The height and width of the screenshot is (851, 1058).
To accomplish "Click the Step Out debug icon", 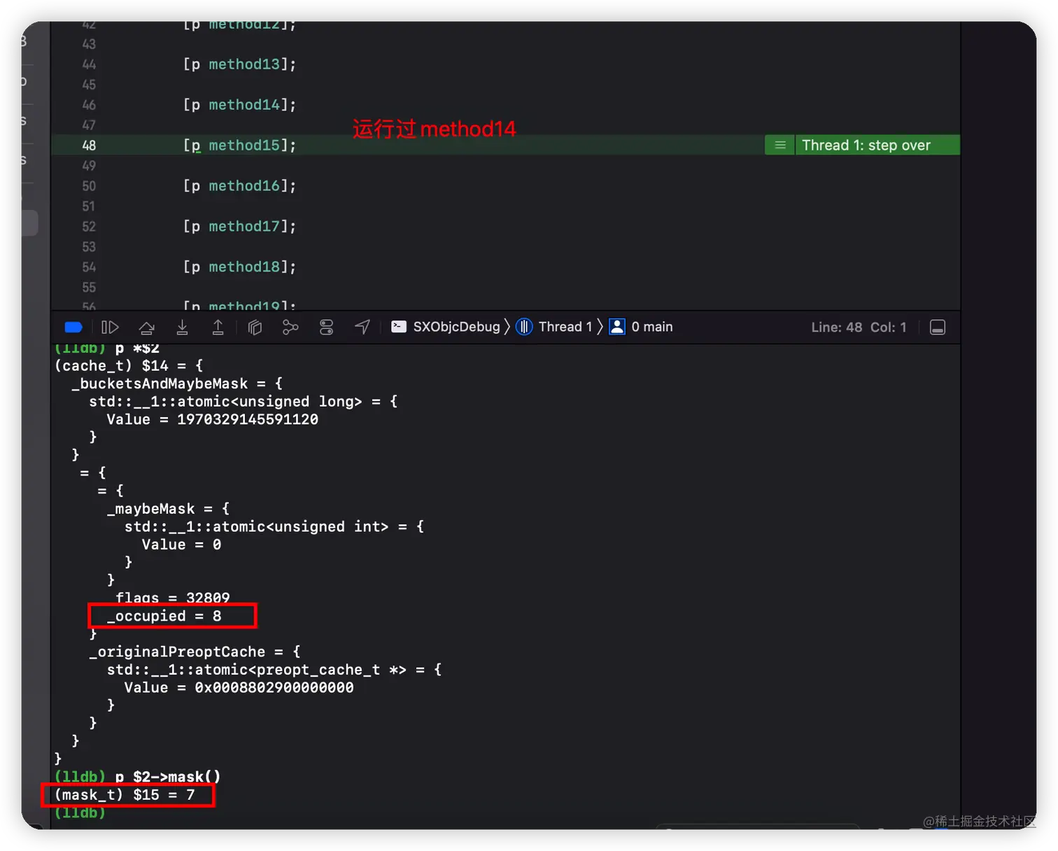I will (x=218, y=327).
